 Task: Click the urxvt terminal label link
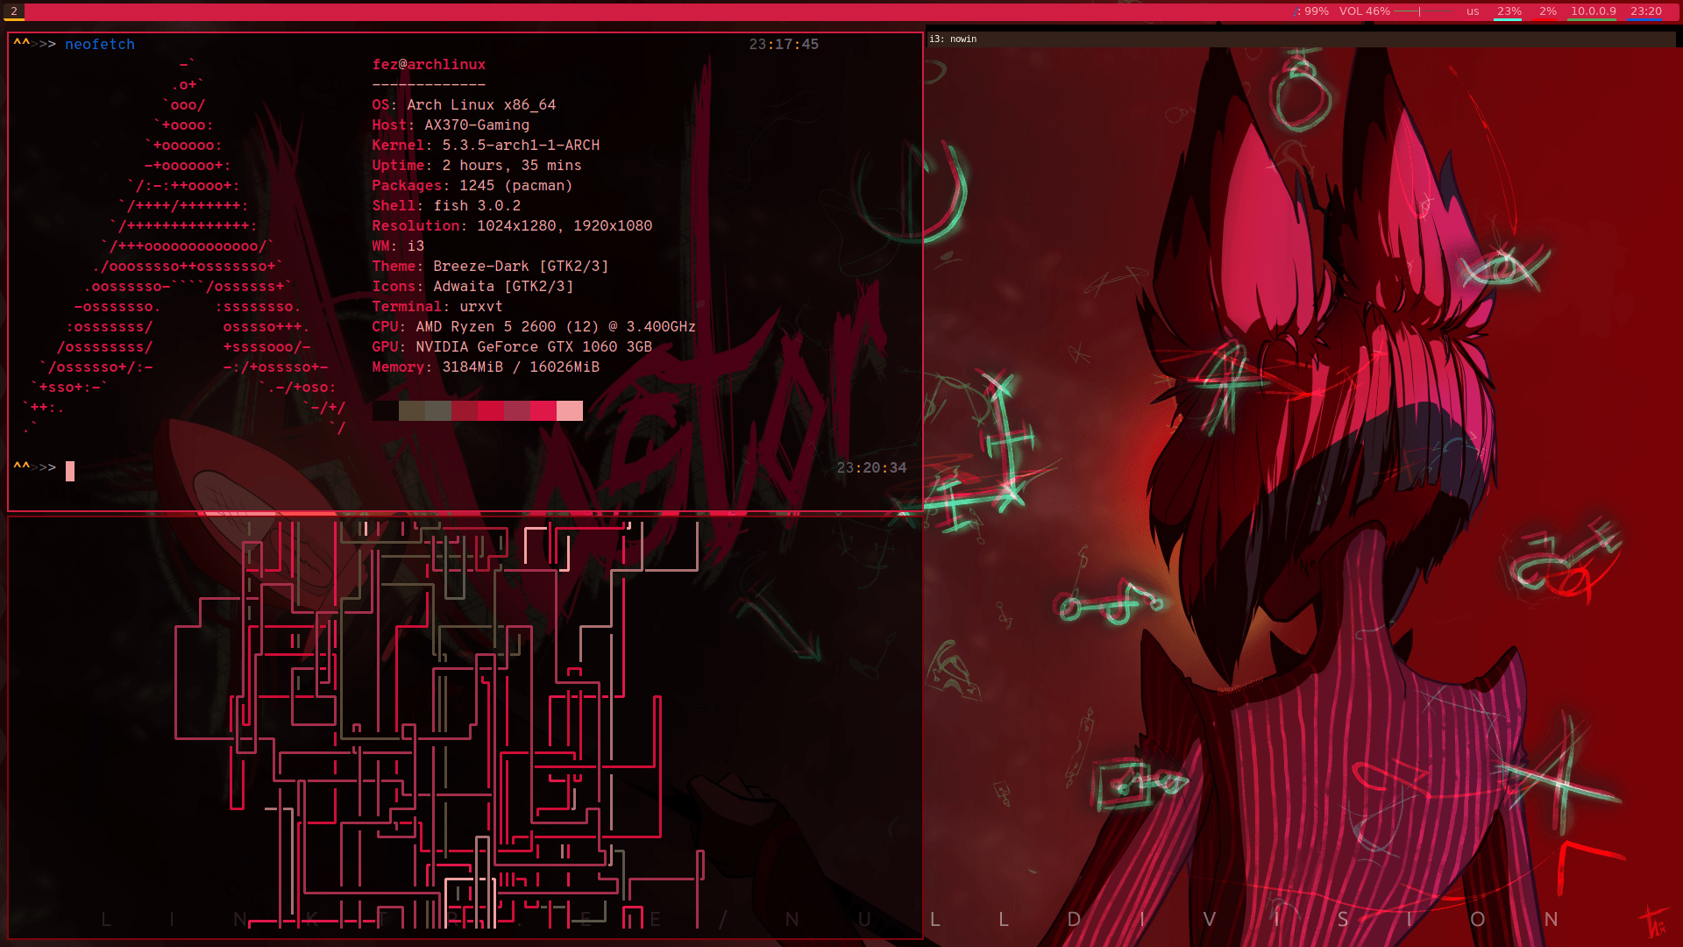[479, 306]
